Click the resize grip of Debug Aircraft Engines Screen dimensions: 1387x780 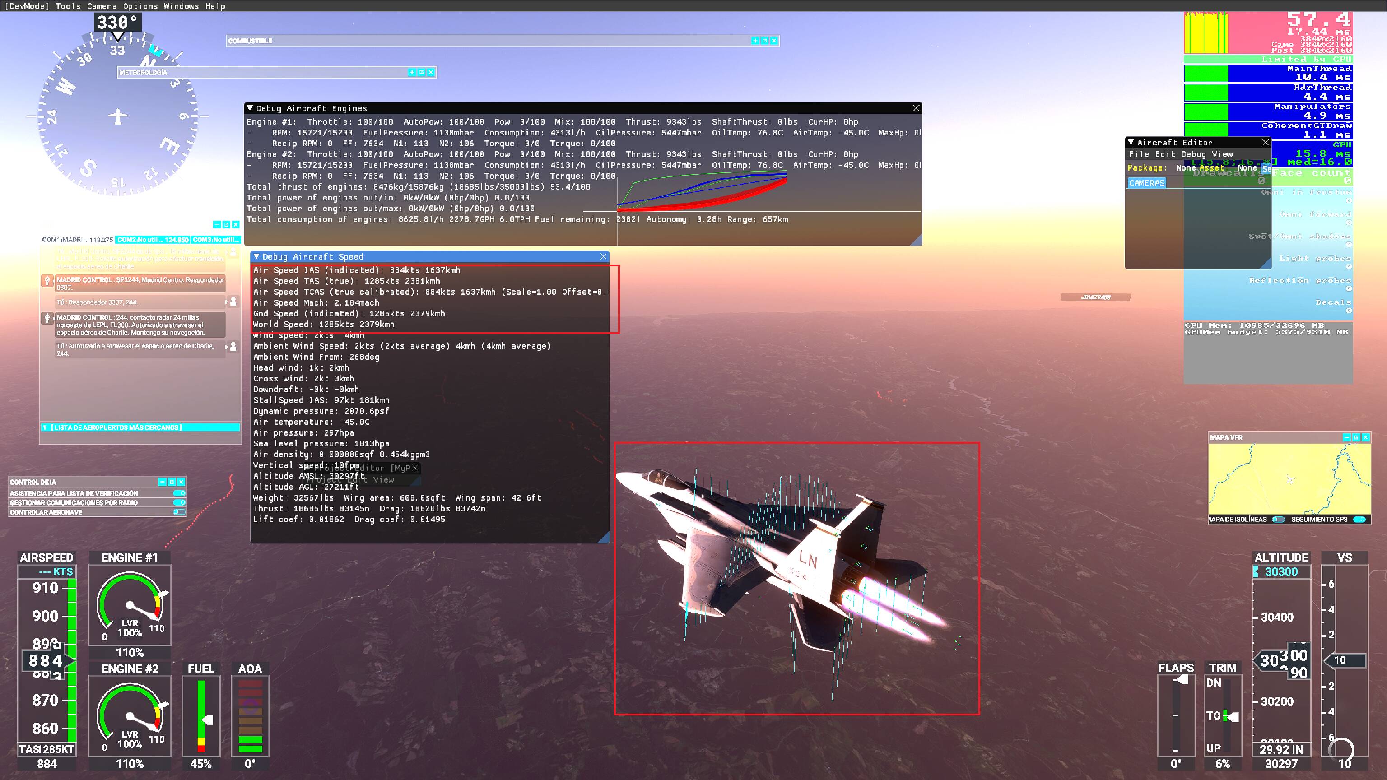coord(916,240)
